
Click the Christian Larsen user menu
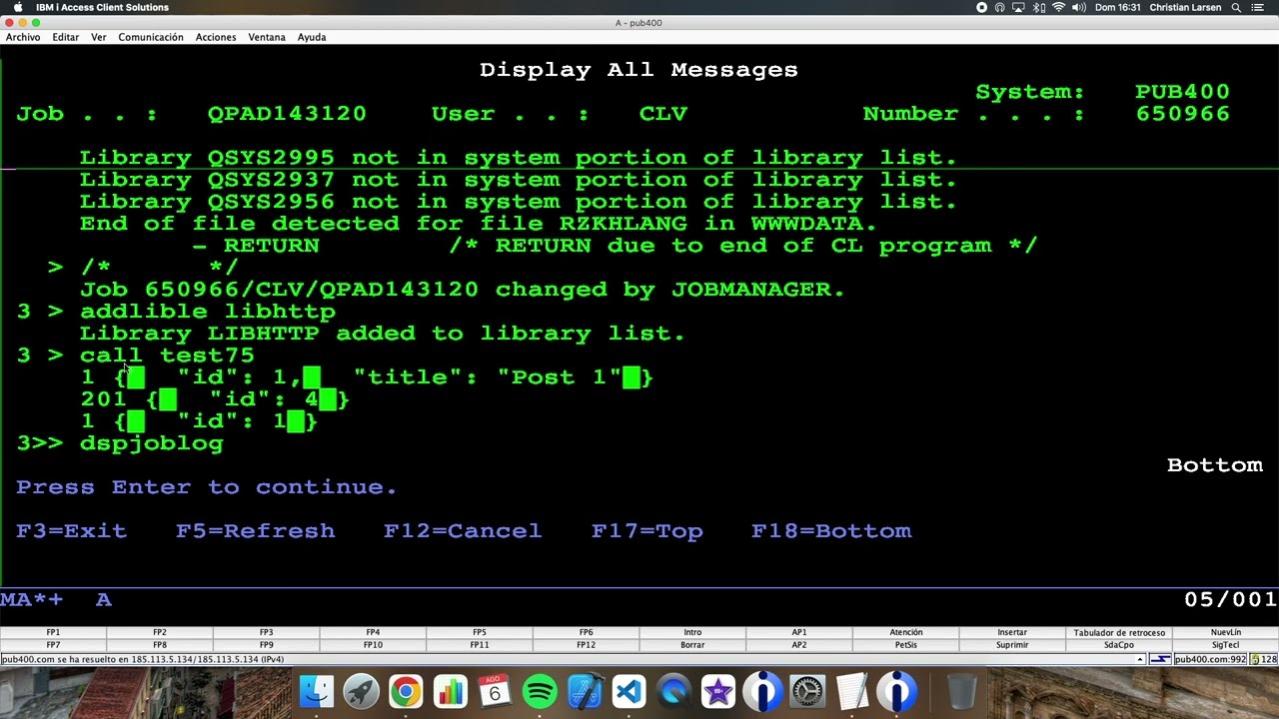coord(1184,7)
